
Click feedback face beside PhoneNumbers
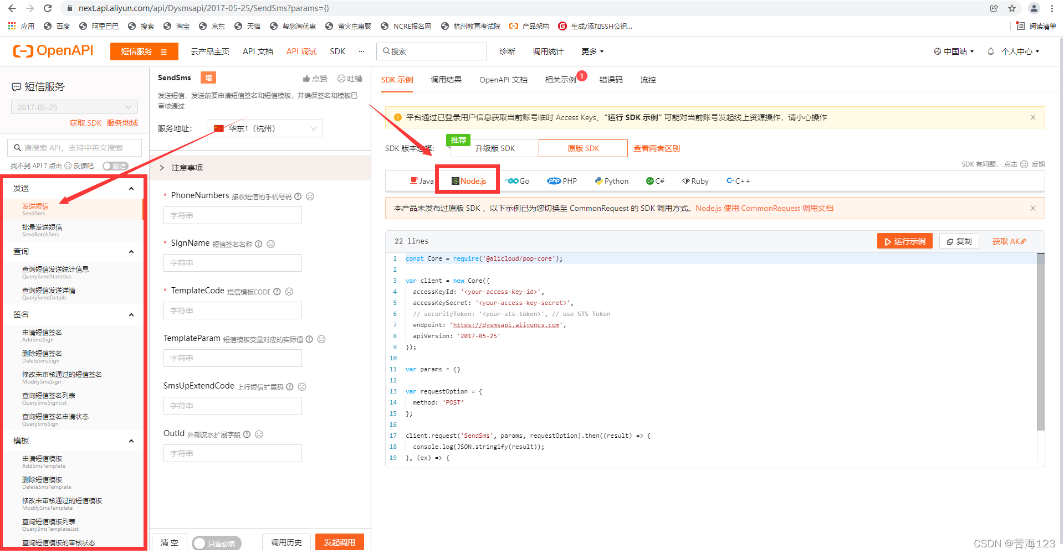pyautogui.click(x=310, y=196)
